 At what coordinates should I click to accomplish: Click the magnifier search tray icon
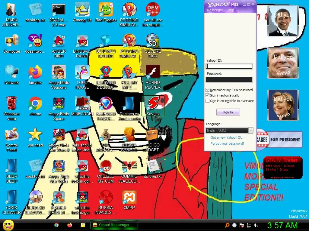[227, 225]
